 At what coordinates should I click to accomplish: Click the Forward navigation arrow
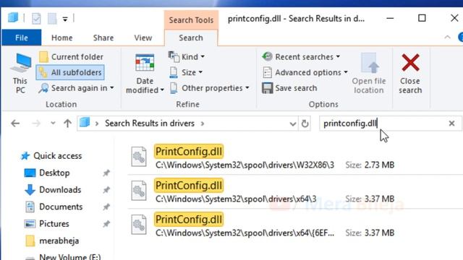tap(36, 123)
